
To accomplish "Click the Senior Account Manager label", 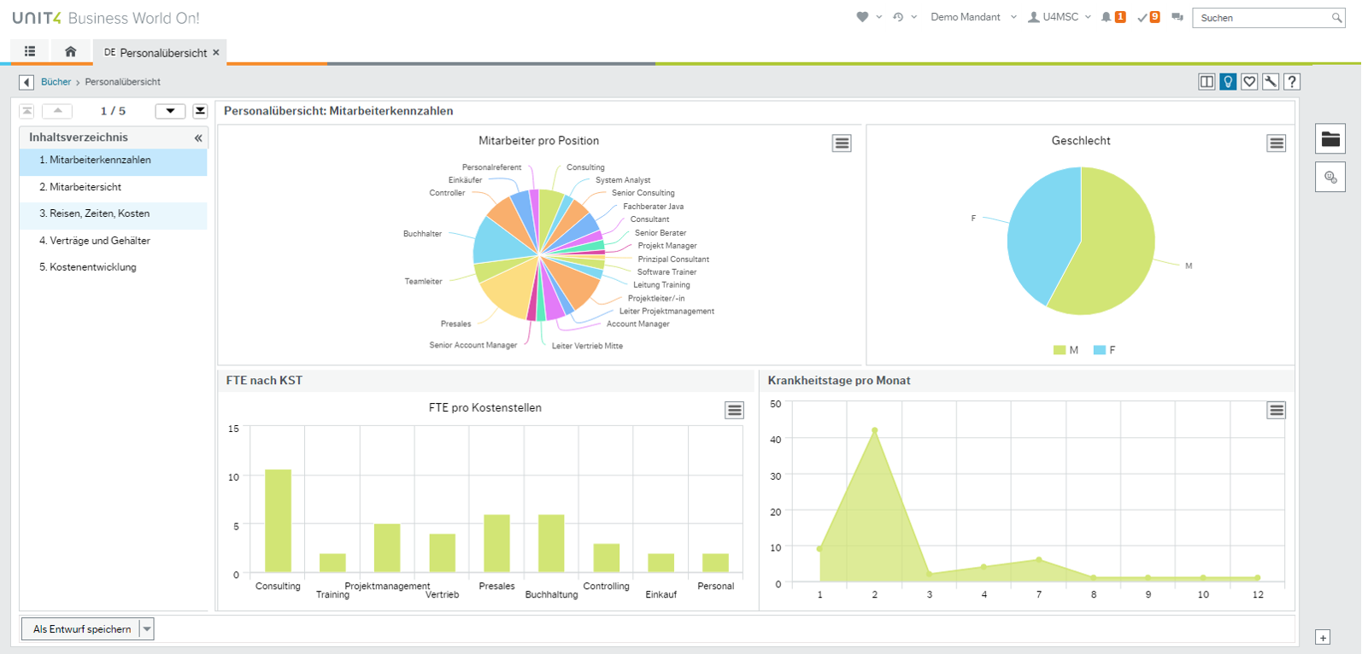I will pyautogui.click(x=473, y=346).
